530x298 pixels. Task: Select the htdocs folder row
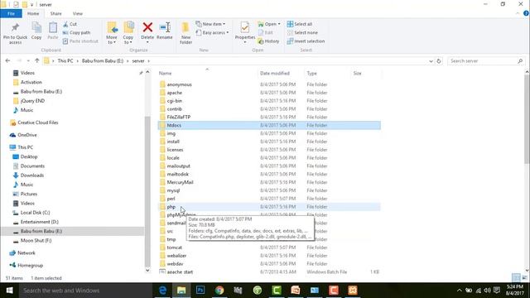coord(269,125)
